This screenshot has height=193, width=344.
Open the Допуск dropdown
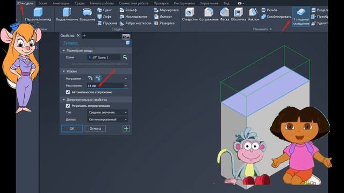coord(107,120)
